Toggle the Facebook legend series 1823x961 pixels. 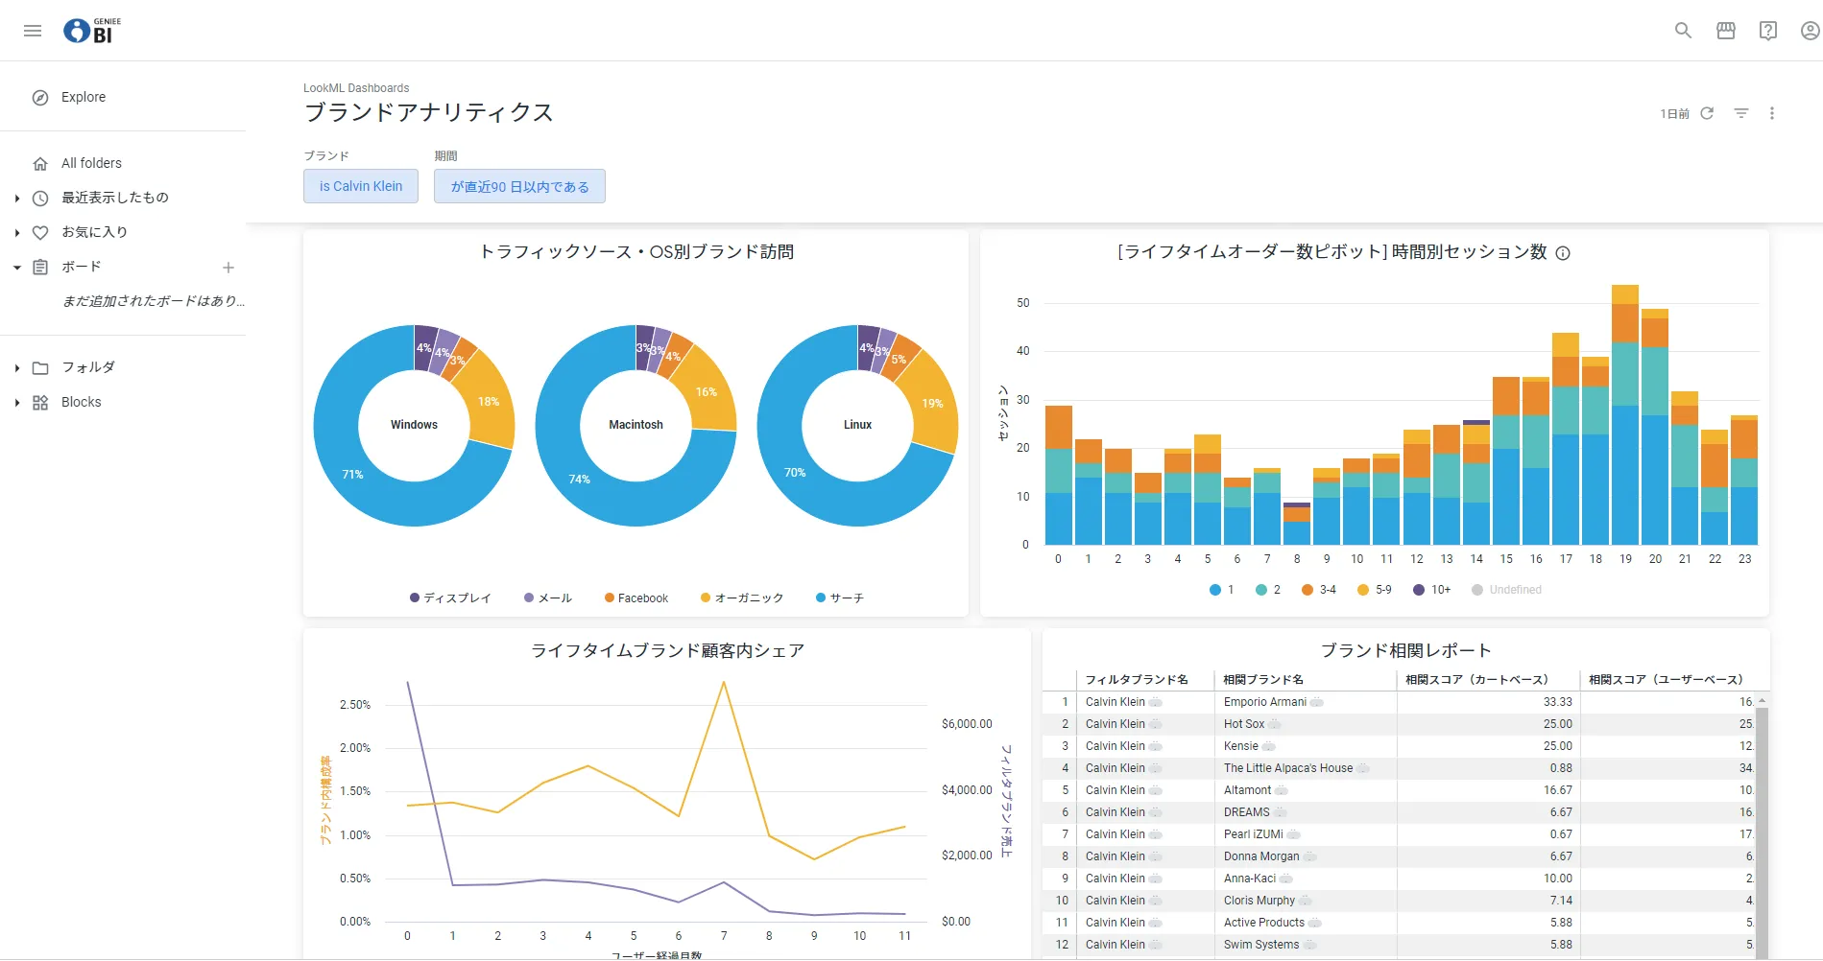pos(636,598)
